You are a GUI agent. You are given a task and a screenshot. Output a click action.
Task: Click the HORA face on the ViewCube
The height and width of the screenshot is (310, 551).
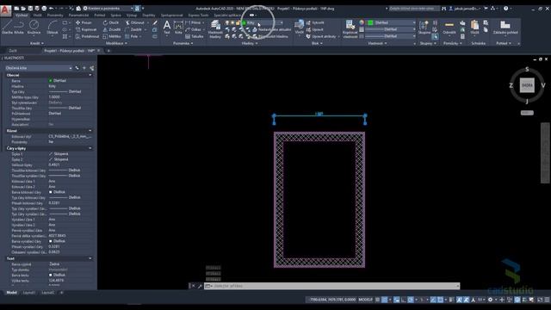coord(527,85)
